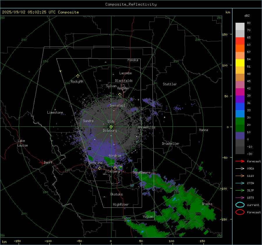Click the Innisfail town label

(118, 105)
